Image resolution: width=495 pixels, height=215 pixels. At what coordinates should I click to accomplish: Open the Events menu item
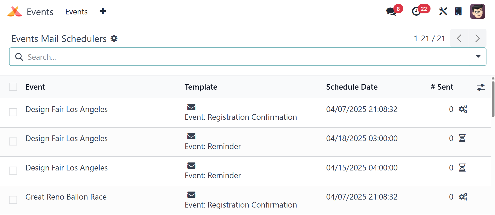pos(76,12)
